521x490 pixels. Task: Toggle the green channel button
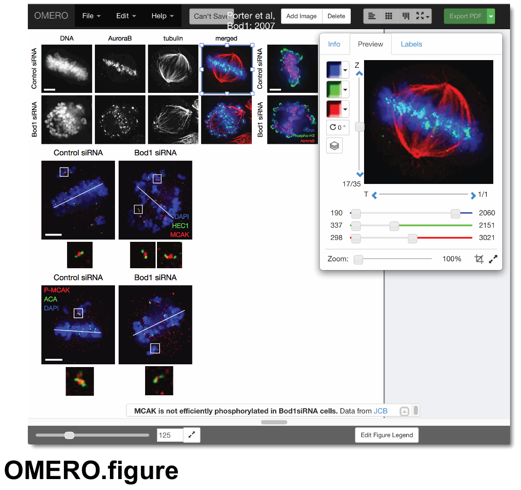(334, 89)
